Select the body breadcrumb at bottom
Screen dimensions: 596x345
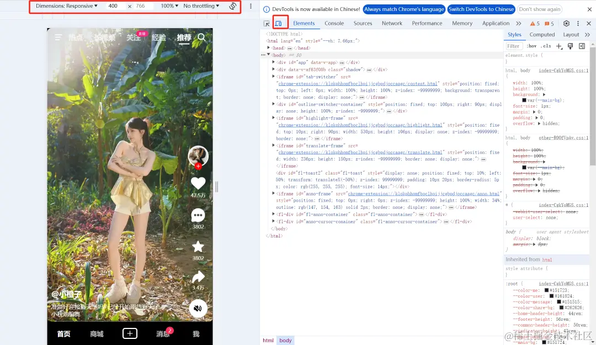[x=285, y=341]
